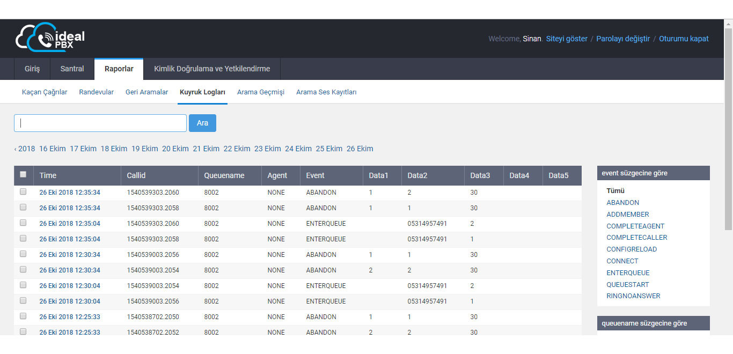Select checkbox for first 12:30:04 ENTERQUEUE row

click(x=23, y=285)
